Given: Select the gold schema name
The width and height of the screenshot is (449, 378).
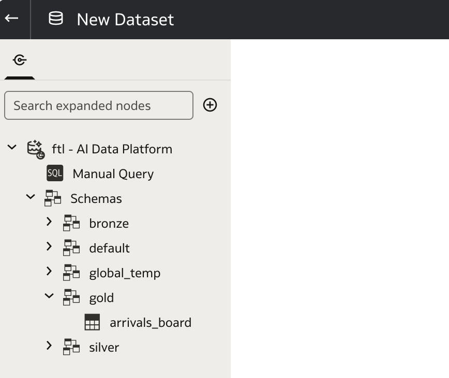Looking at the screenshot, I should (x=101, y=298).
